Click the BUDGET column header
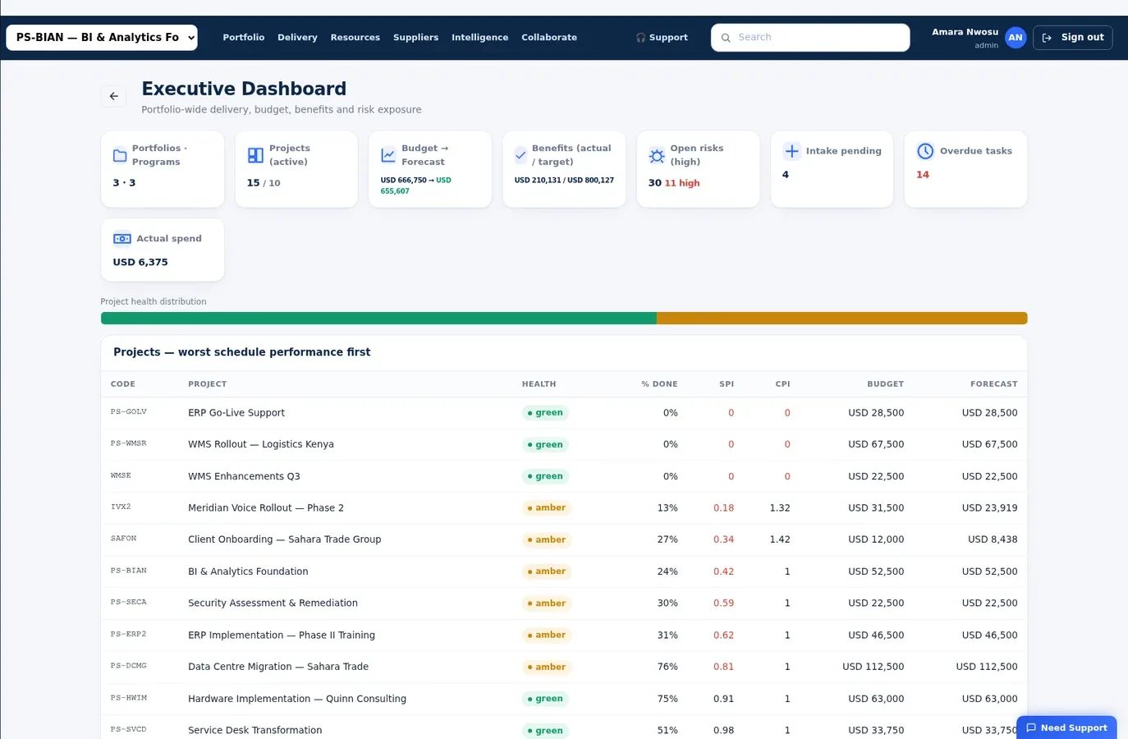The width and height of the screenshot is (1128, 739). [x=885, y=384]
